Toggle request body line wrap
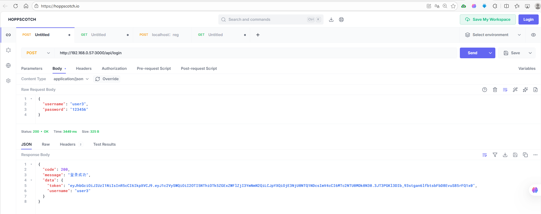 coord(505,90)
